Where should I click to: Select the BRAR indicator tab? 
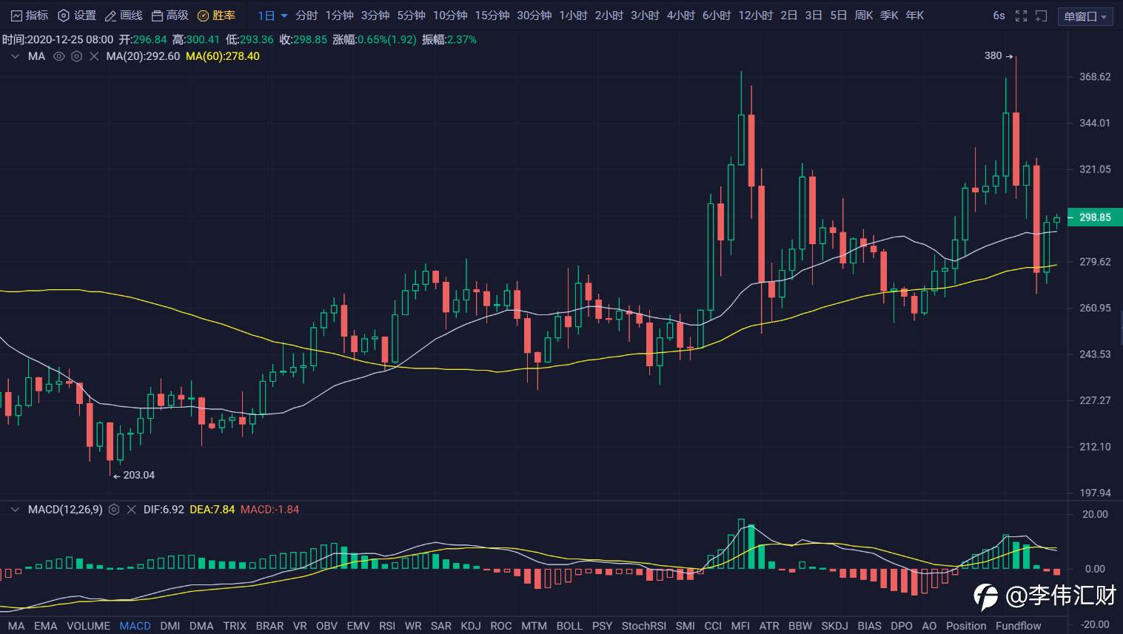269,626
